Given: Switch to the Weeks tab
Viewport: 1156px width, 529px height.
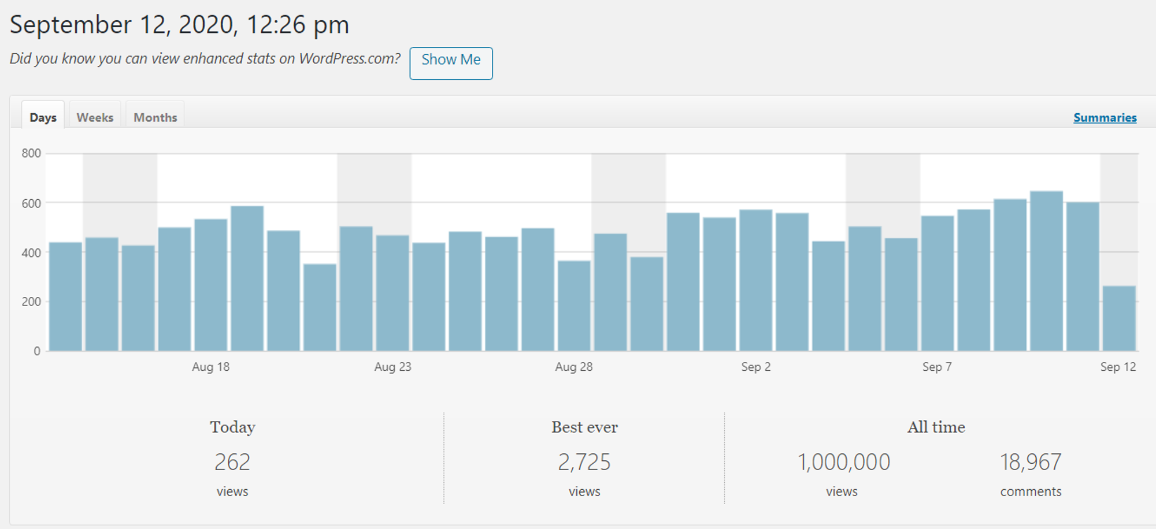Looking at the screenshot, I should pyautogui.click(x=95, y=117).
